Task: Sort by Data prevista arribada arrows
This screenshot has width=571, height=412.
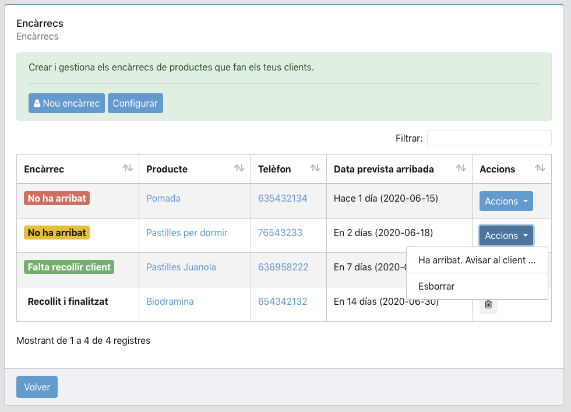Action: (461, 168)
